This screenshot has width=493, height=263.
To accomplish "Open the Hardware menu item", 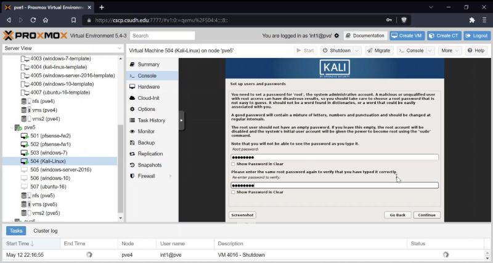I will point(152,87).
